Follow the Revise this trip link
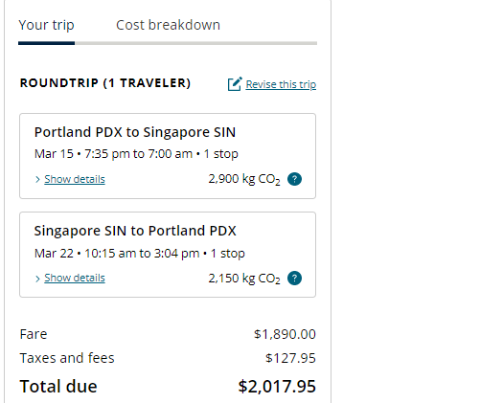Screen dimensions: 480x403 [x=281, y=84]
